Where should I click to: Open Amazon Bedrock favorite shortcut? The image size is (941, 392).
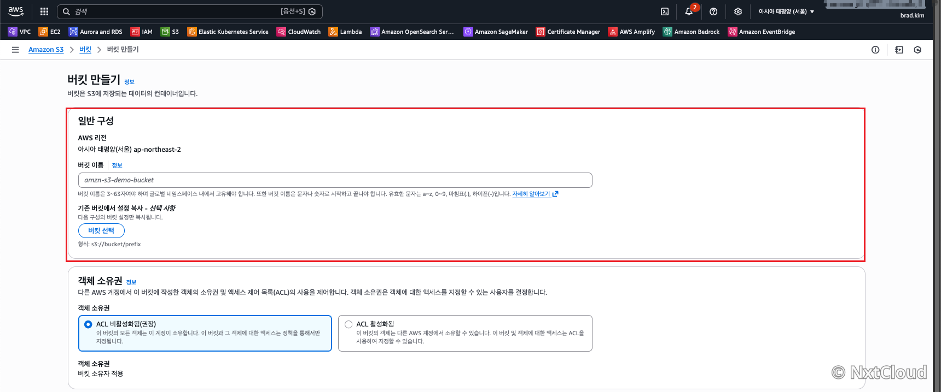(692, 32)
